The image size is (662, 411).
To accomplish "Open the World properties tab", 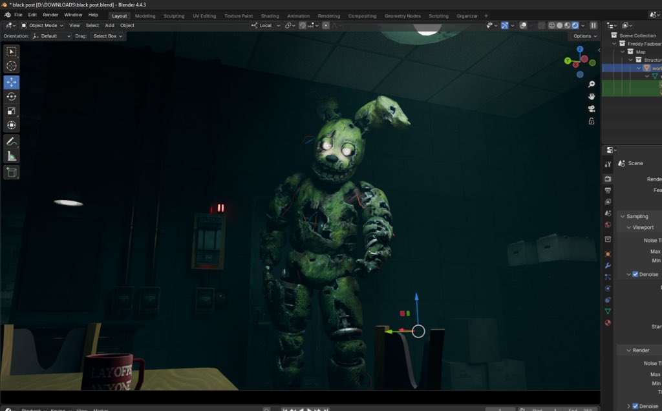I will coord(608,225).
